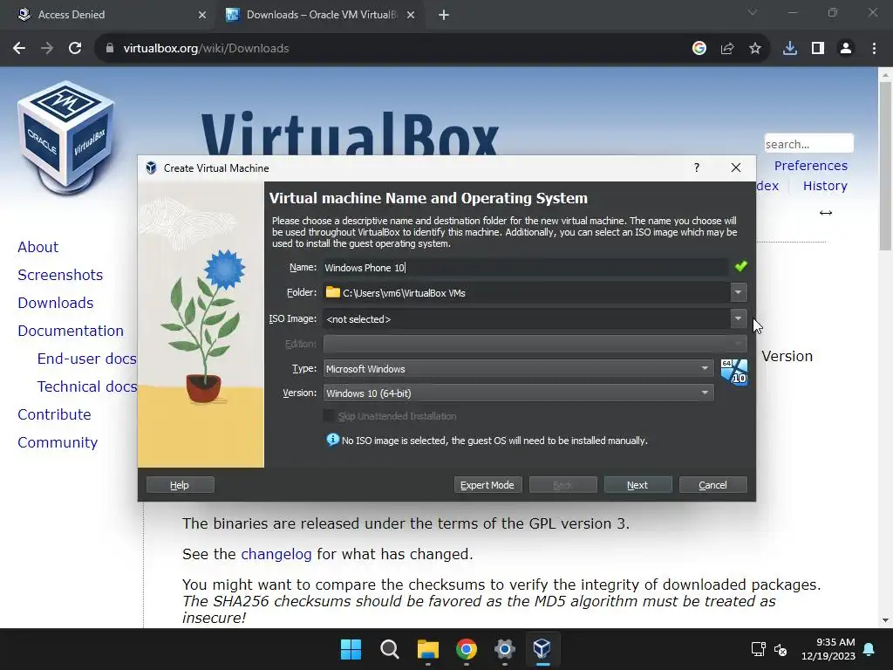Click the info icon beside the No ISO message
893x670 pixels.
click(332, 440)
